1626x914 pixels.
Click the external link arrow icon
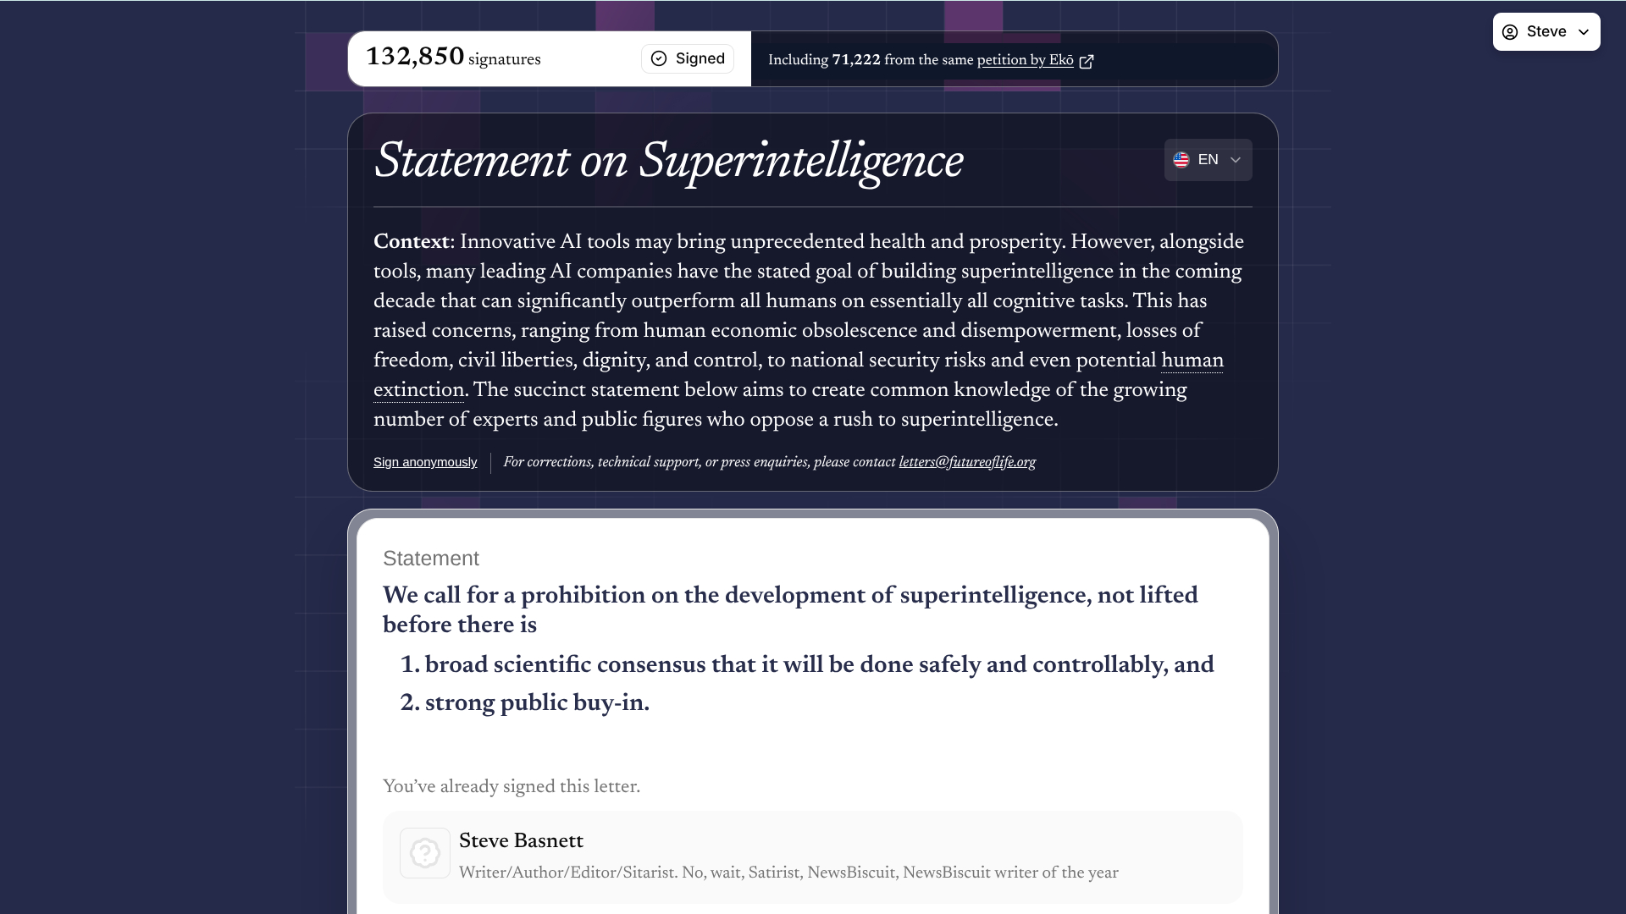(x=1087, y=61)
